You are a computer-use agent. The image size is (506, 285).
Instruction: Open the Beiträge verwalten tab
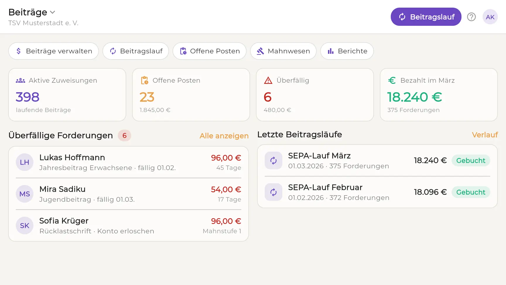click(54, 51)
